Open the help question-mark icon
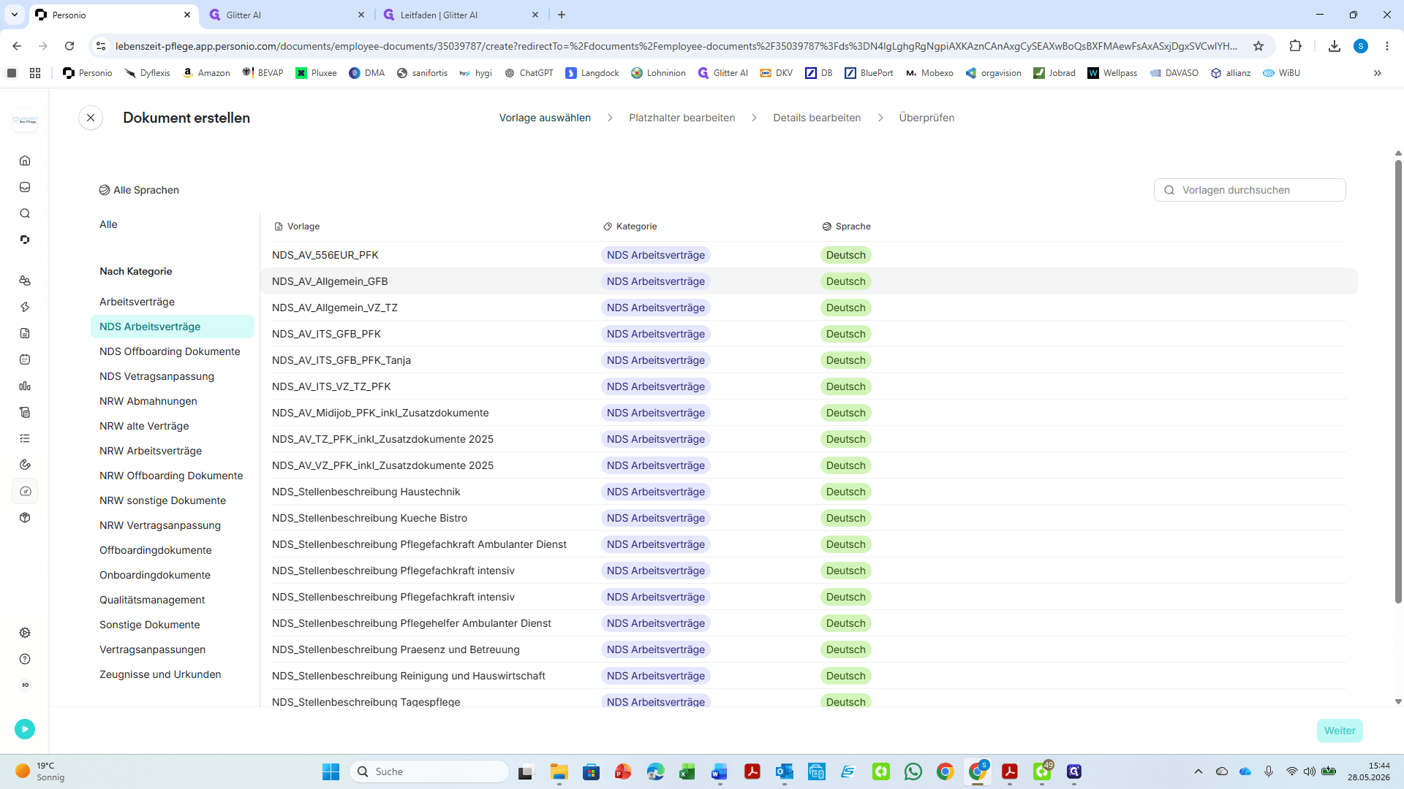The height and width of the screenshot is (789, 1404). click(x=25, y=659)
